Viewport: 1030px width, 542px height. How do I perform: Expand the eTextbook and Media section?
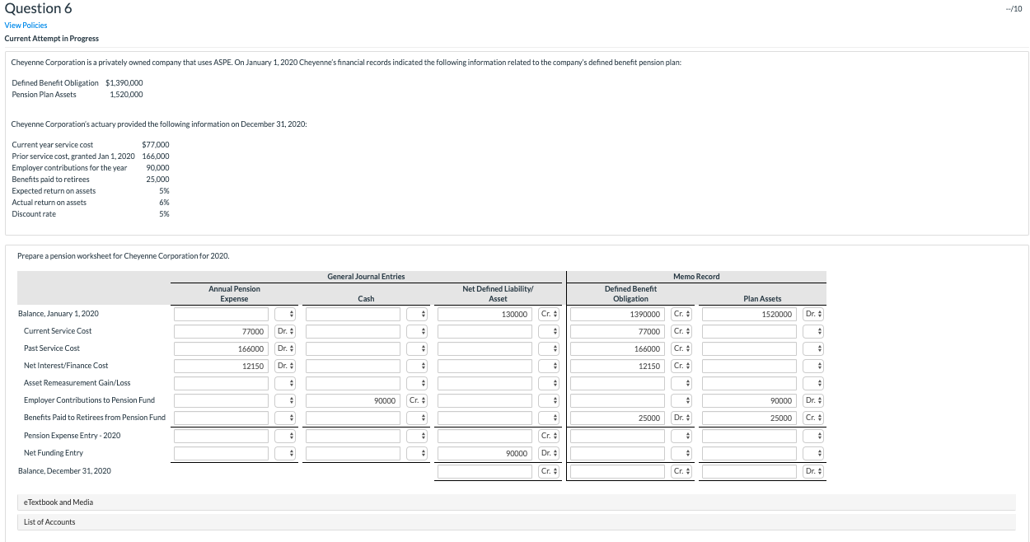pos(58,502)
